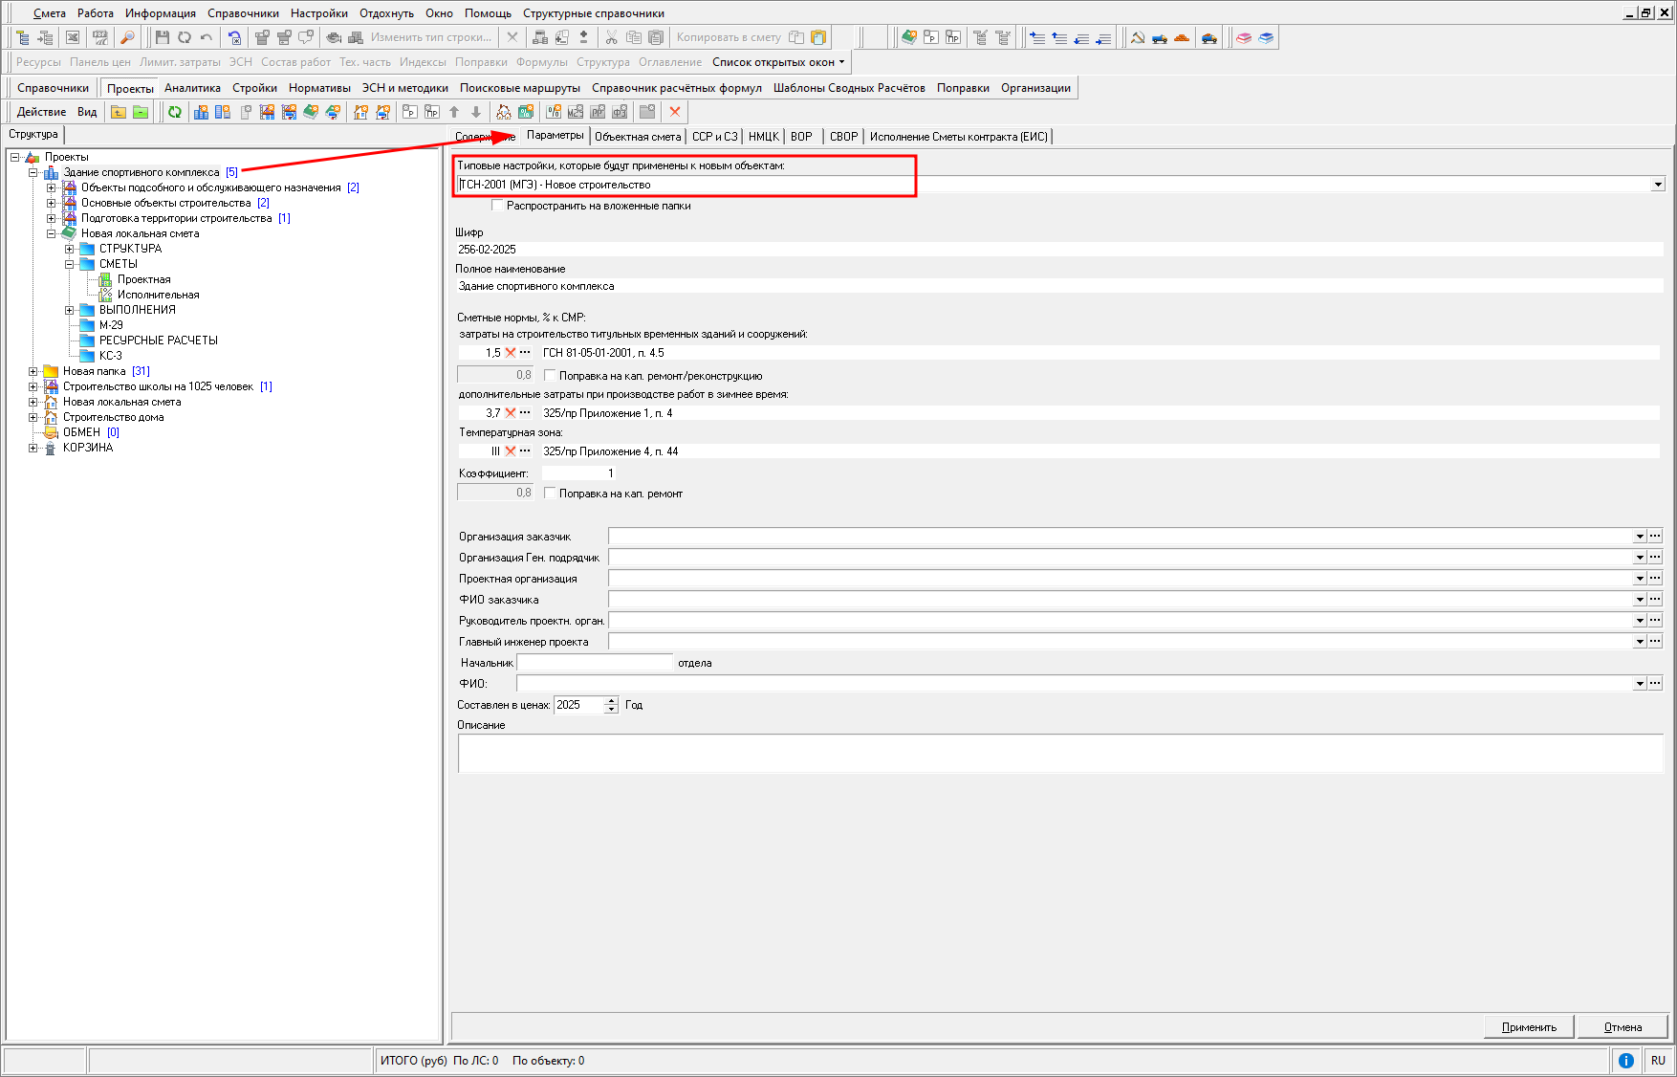The image size is (1677, 1077).
Task: Click ellipsis button beside Организация Ген. подрядчик
Action: tap(1655, 558)
